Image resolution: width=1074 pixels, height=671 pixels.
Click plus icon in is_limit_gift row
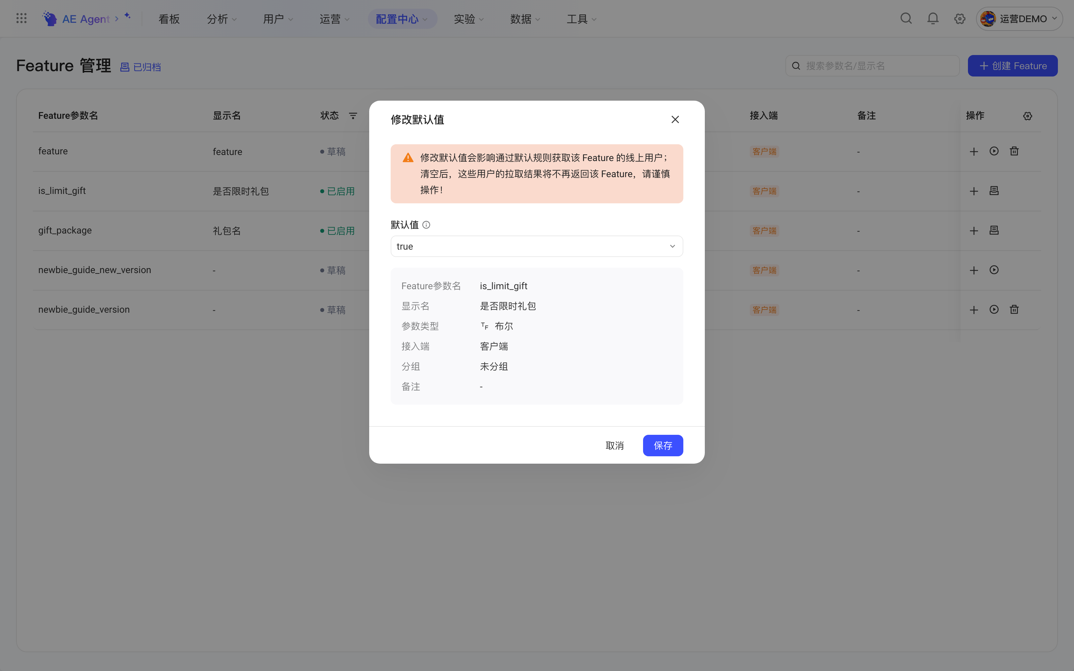[x=974, y=191]
